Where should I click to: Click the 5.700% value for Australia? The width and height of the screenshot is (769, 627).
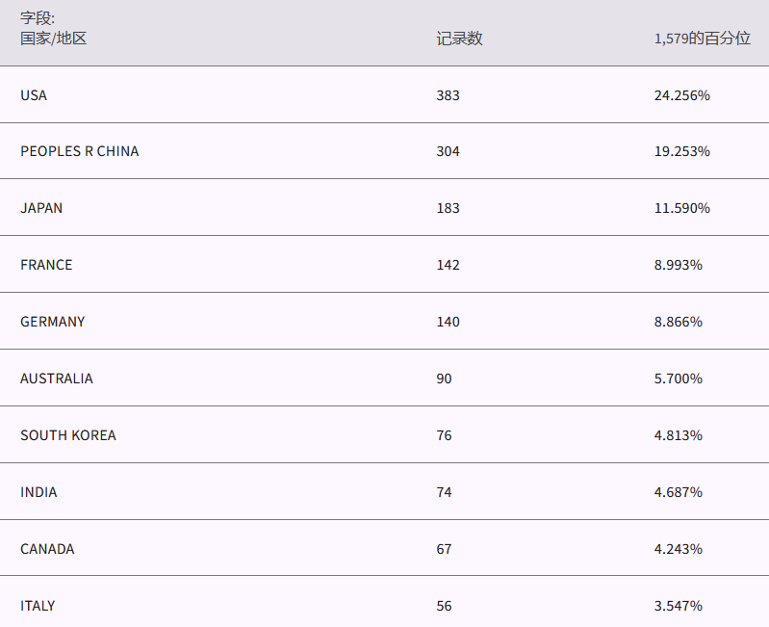(x=678, y=379)
